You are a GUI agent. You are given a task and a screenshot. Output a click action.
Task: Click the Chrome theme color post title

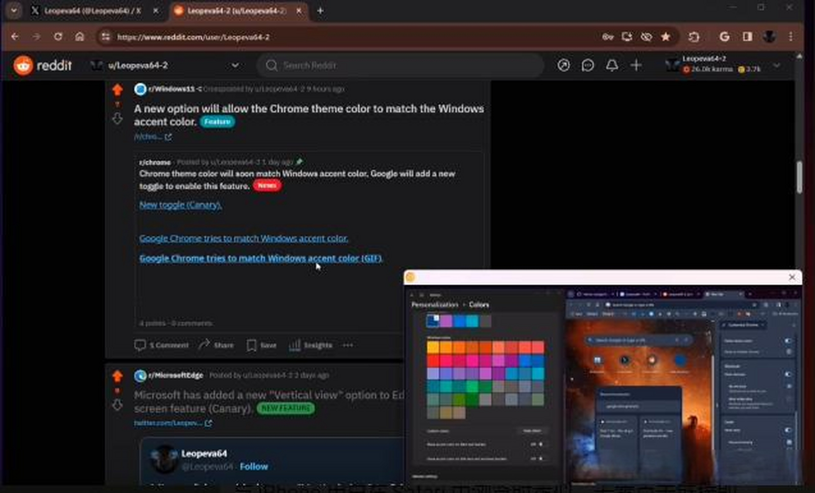coord(309,115)
